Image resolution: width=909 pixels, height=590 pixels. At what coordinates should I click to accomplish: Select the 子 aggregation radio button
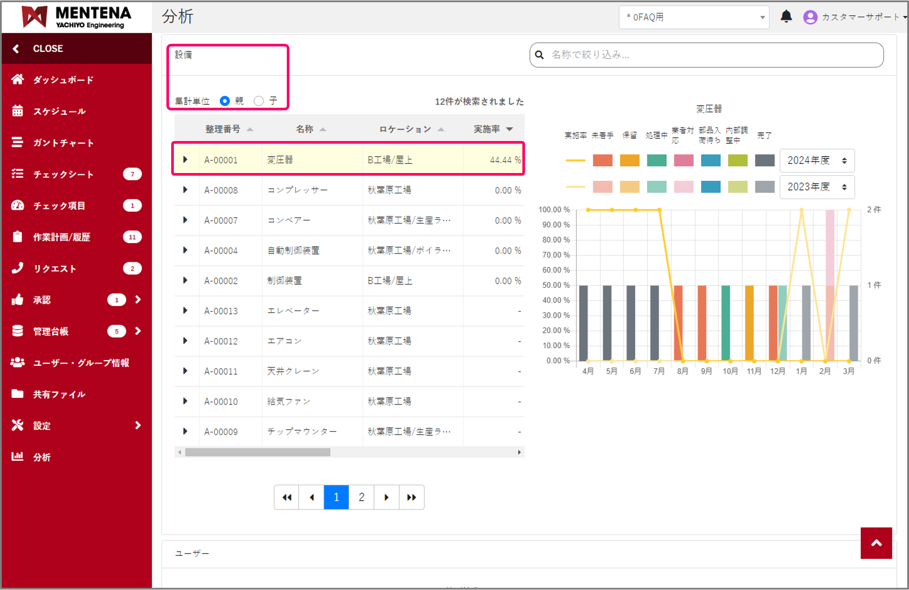point(259,101)
